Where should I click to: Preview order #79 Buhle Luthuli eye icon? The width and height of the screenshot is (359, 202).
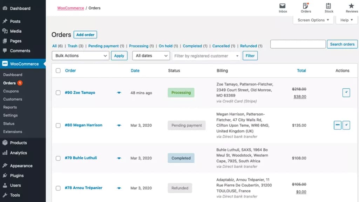pyautogui.click(x=119, y=158)
